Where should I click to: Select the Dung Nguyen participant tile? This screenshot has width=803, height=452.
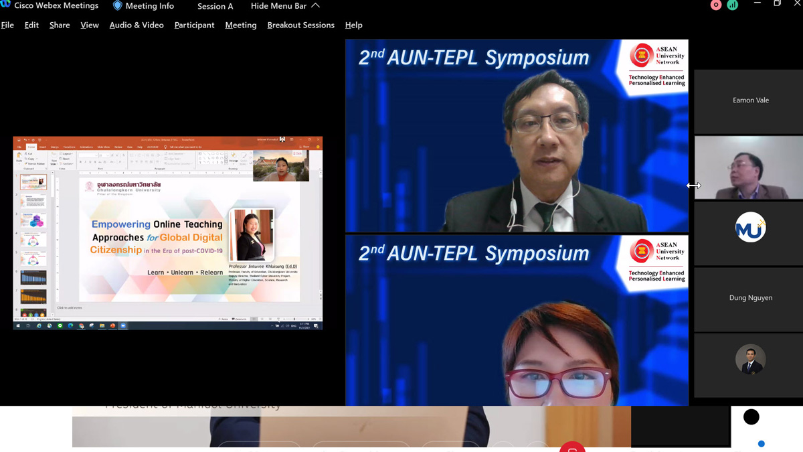tap(750, 298)
